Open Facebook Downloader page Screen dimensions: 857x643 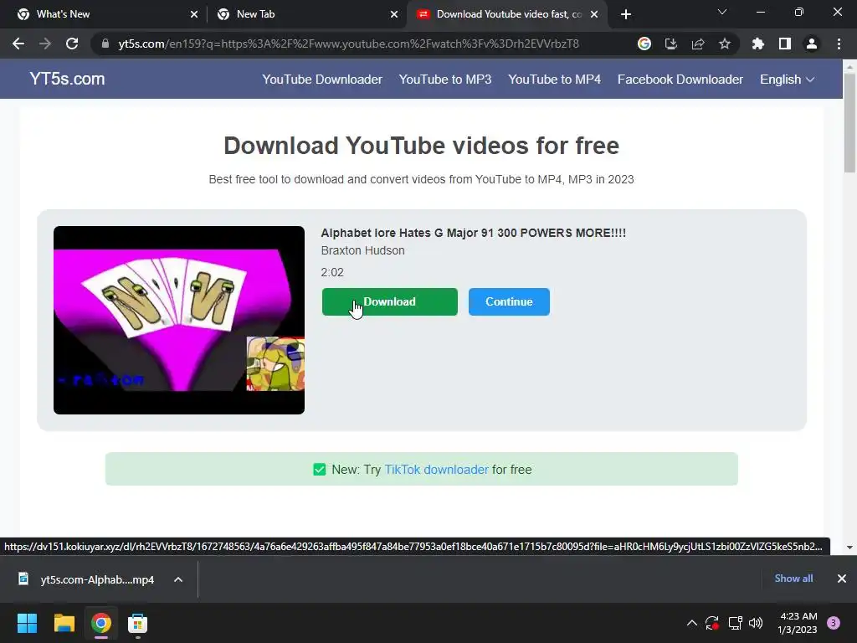(x=680, y=80)
